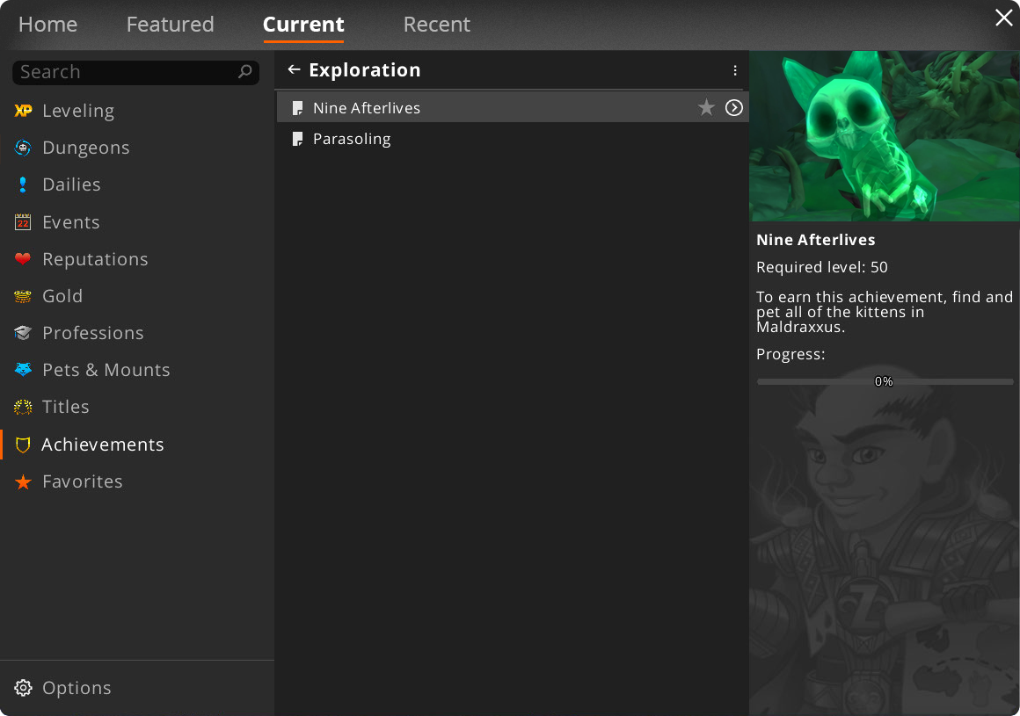Click the Reputations heart icon

pos(23,259)
